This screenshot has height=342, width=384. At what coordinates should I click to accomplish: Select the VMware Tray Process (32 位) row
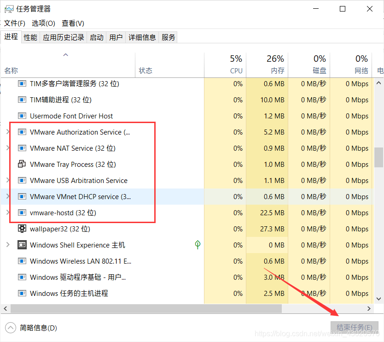pos(187,164)
